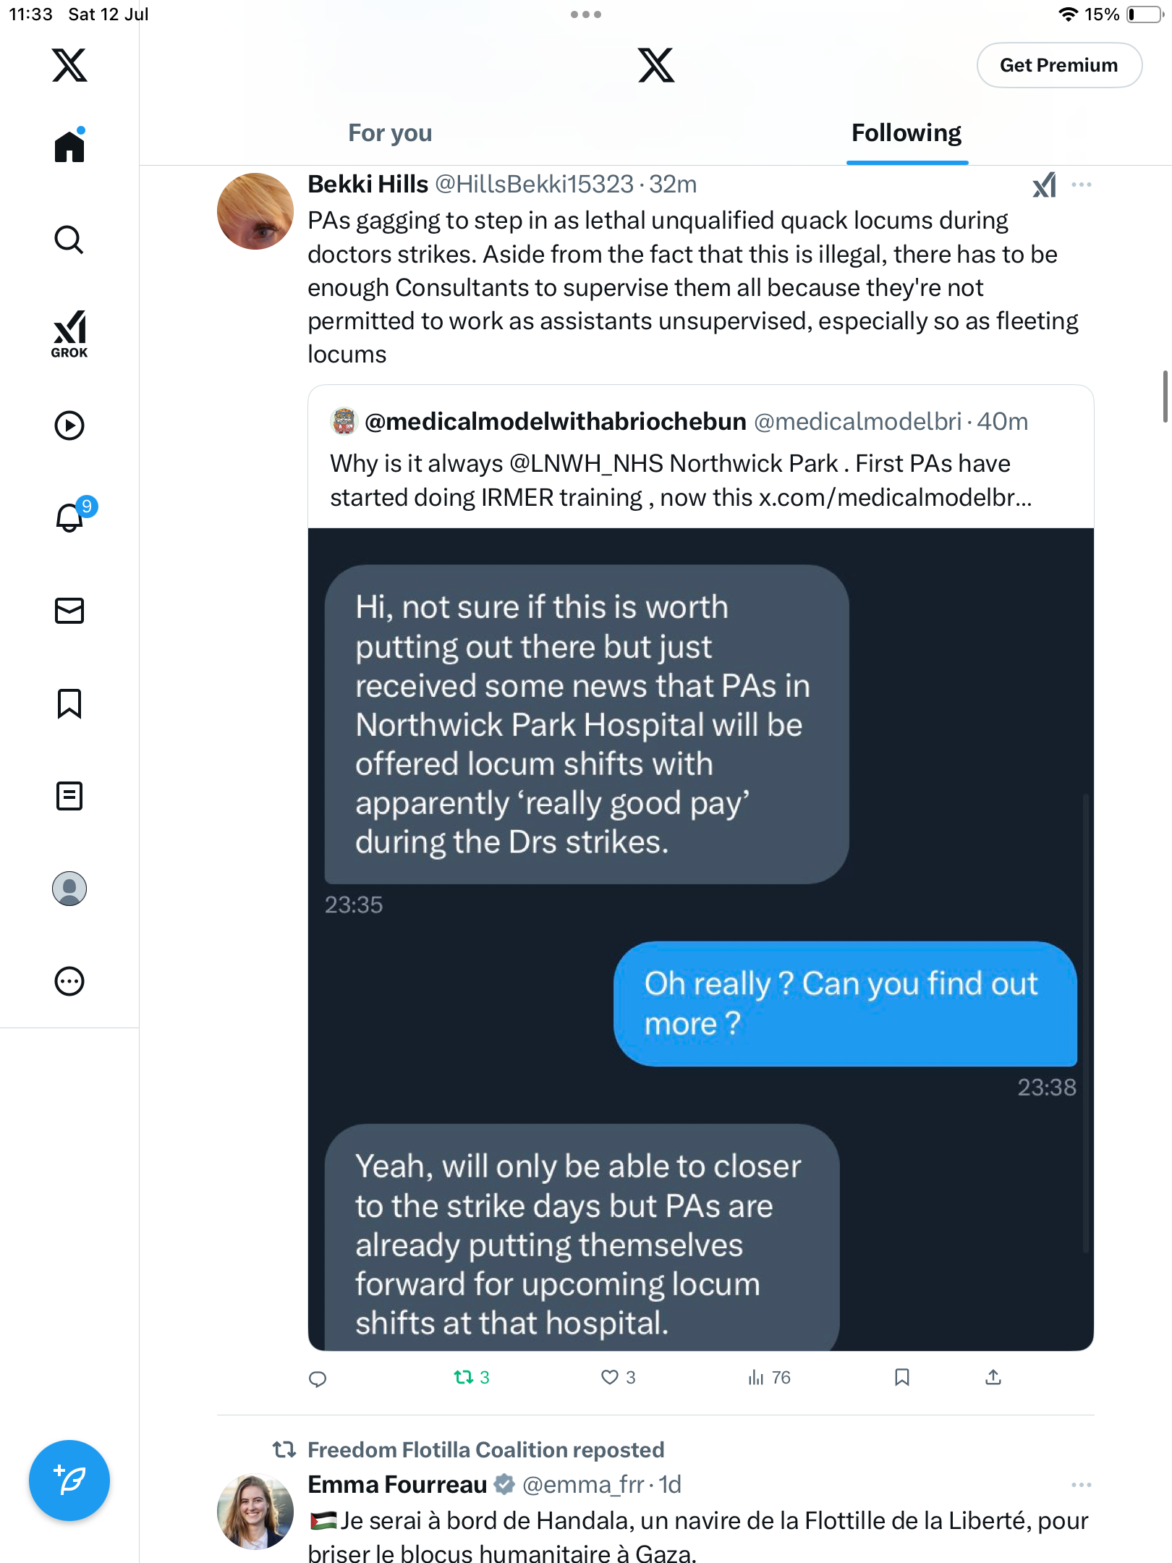Open the three-dot menu on Bekki Hills post
The height and width of the screenshot is (1563, 1172).
[x=1082, y=185]
